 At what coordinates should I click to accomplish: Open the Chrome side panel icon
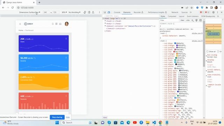point(211,8)
